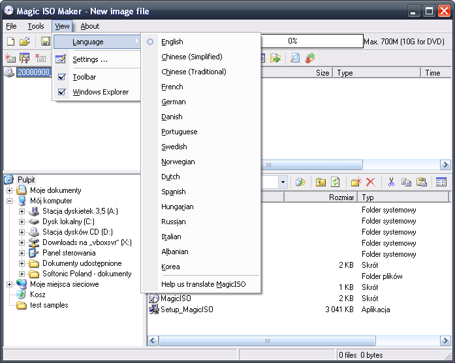
Task: Open the About menu
Action: (x=90, y=26)
